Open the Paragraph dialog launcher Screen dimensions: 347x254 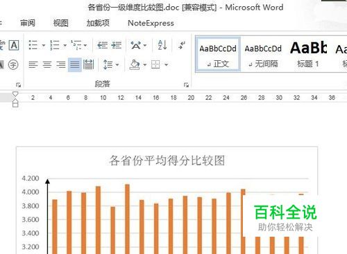point(186,85)
